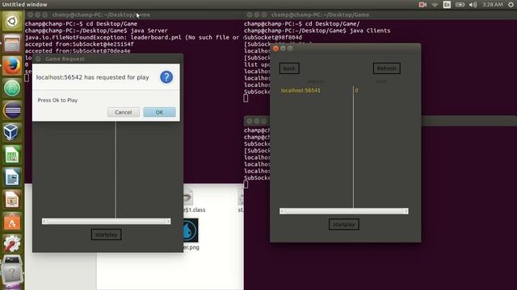Focus the Clients terminal title bar
Viewport: 517px width, 290px height.
point(380,14)
